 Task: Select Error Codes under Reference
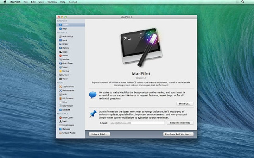[x=68, y=117]
